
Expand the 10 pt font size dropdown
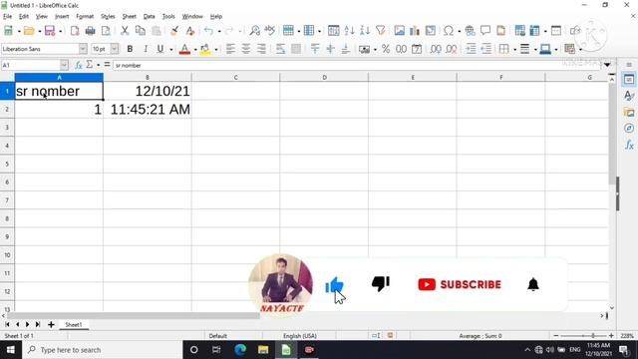pyautogui.click(x=115, y=49)
